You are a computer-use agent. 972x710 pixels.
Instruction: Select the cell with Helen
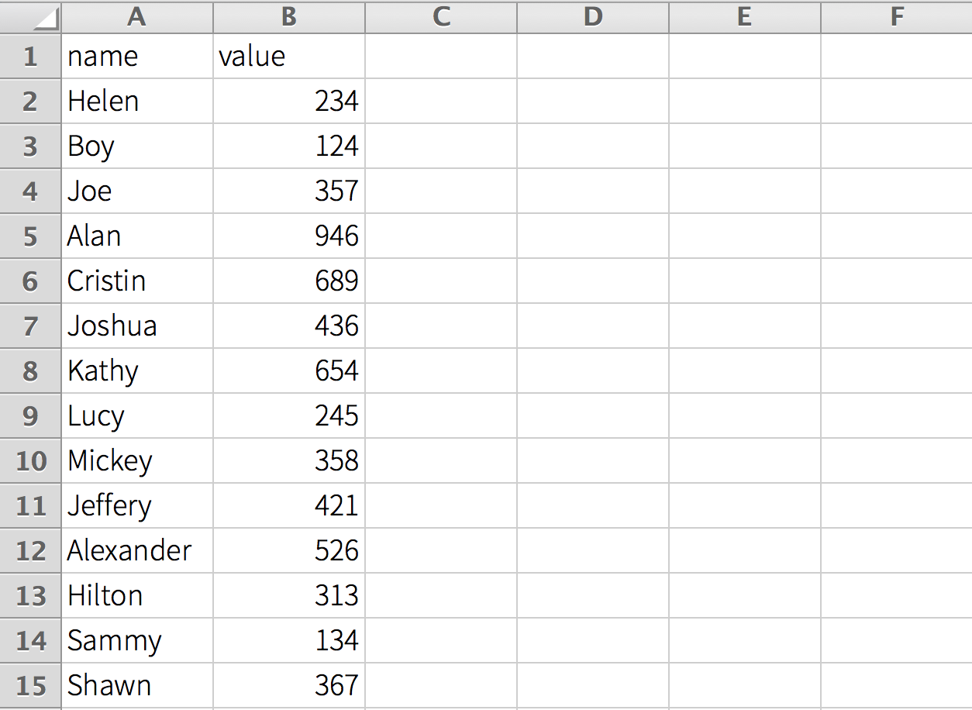click(137, 101)
